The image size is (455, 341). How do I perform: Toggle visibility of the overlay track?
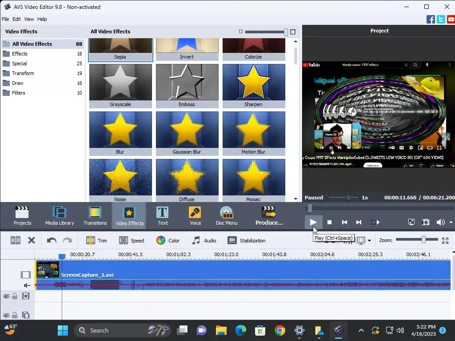click(6, 315)
